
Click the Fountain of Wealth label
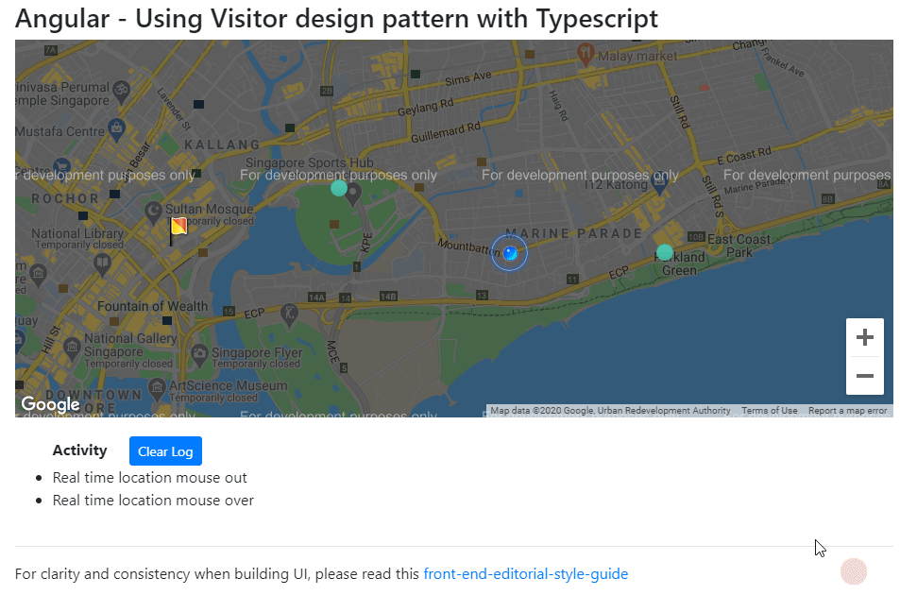click(153, 306)
